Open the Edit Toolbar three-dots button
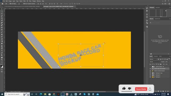The height and width of the screenshot is (96, 171). click(2, 62)
